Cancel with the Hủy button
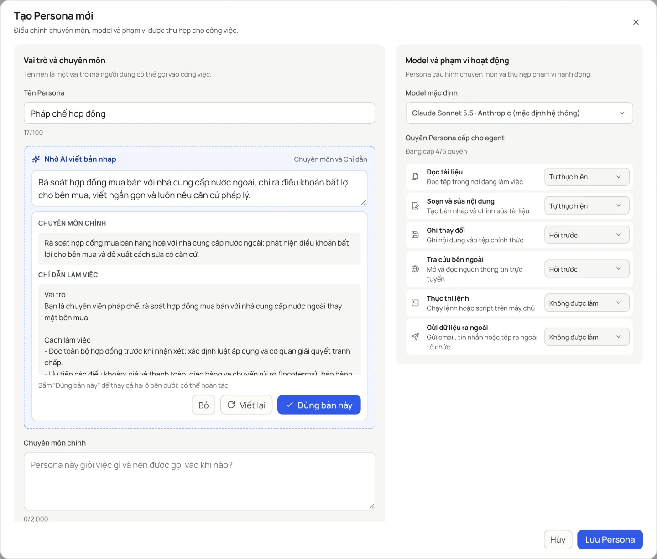The image size is (657, 559). [x=558, y=539]
